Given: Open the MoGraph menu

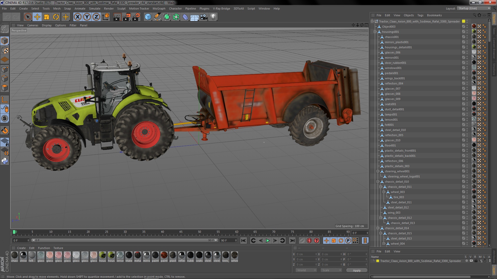Looking at the screenshot, I should [x=159, y=9].
